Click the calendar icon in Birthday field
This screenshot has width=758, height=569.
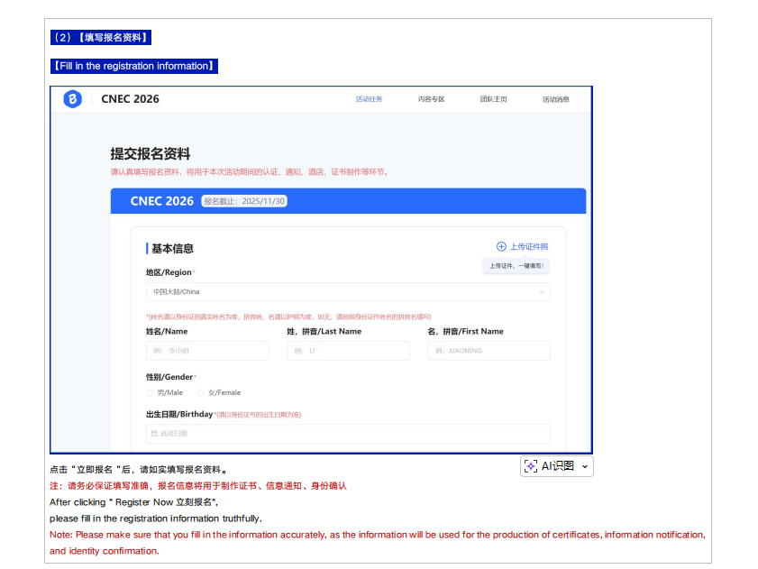pyautogui.click(x=154, y=434)
